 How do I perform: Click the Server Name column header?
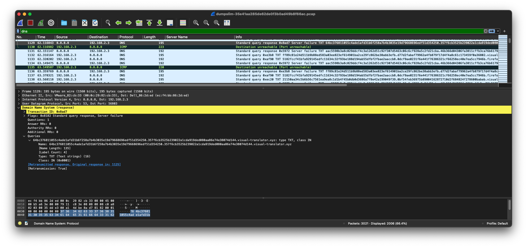click(x=177, y=37)
